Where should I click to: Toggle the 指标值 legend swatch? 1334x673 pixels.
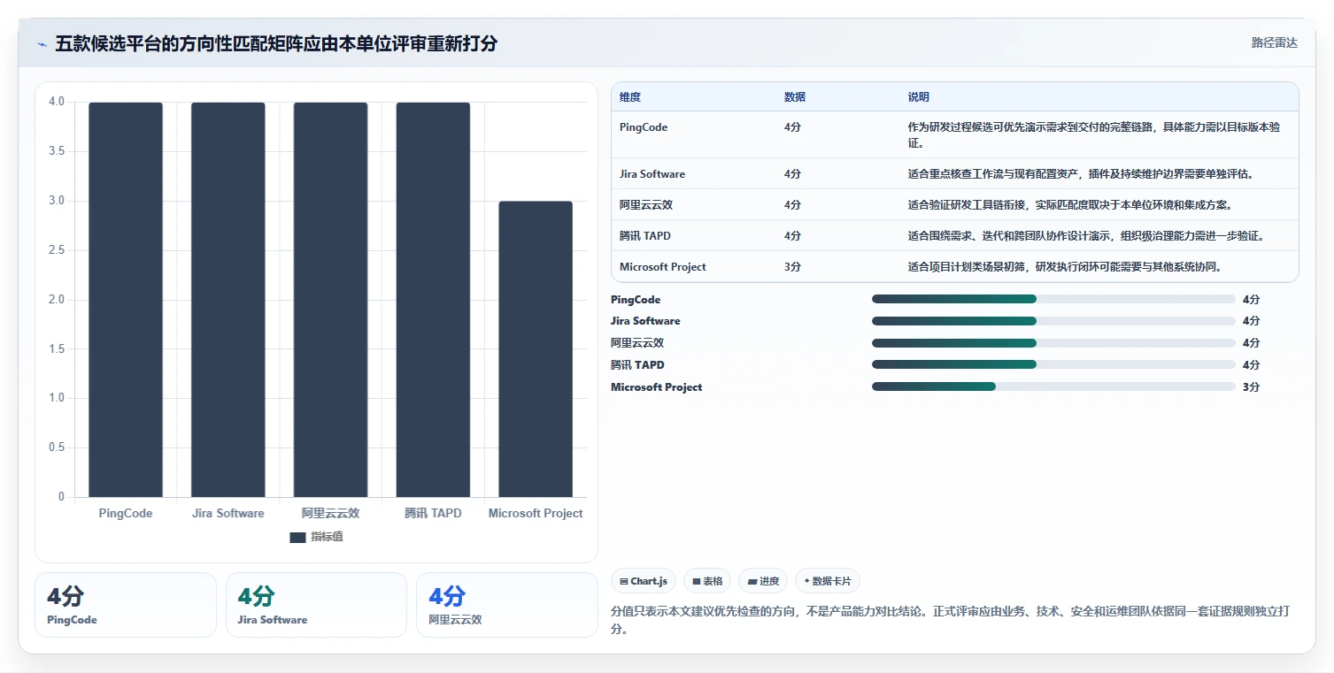(x=297, y=538)
